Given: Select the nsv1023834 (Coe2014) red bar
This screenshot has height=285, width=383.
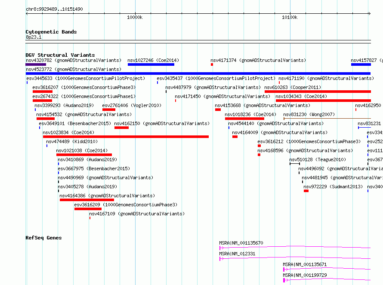Looking at the screenshot, I should [126, 137].
